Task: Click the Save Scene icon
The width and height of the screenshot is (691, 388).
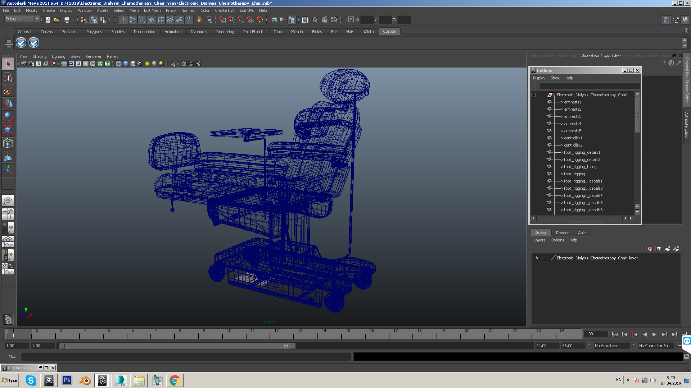Action: click(67, 20)
